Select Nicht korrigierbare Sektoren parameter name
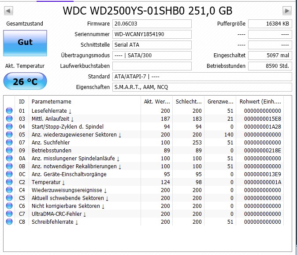The height and width of the screenshot is (255, 297). point(66,206)
